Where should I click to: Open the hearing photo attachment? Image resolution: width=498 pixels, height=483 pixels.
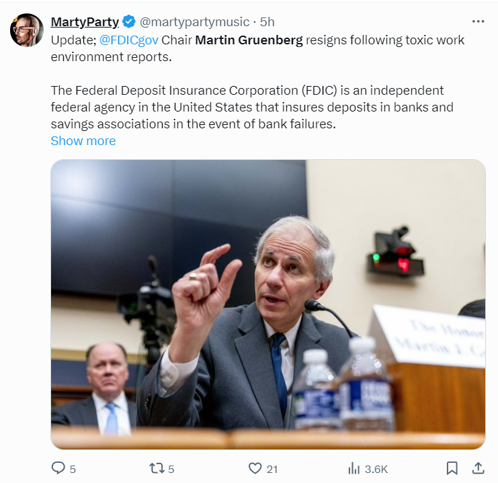point(267,304)
